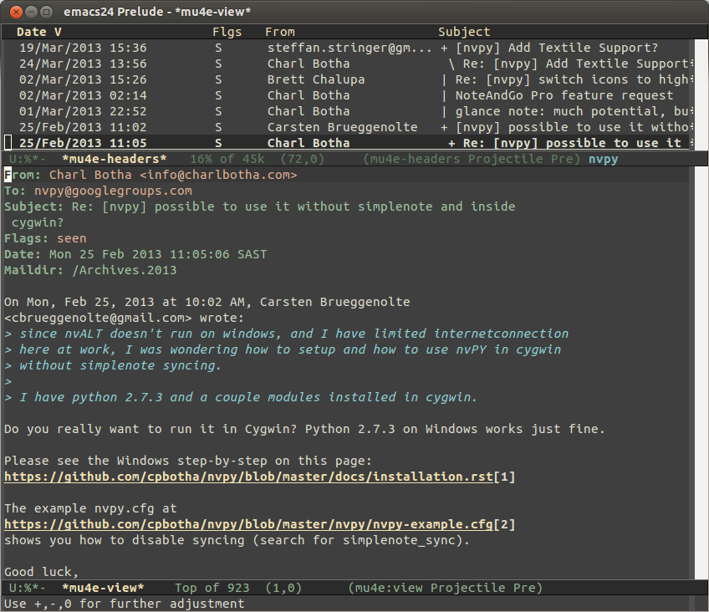Image resolution: width=709 pixels, height=612 pixels.
Task: Click sender Brett Chalupa in the header list
Action: click(x=316, y=79)
